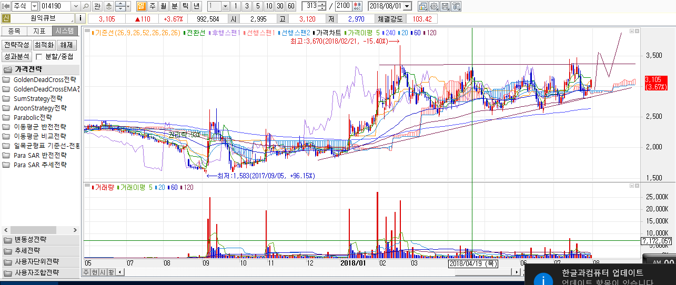Switch to the 시스템 tab
The image size is (676, 285).
tap(65, 31)
